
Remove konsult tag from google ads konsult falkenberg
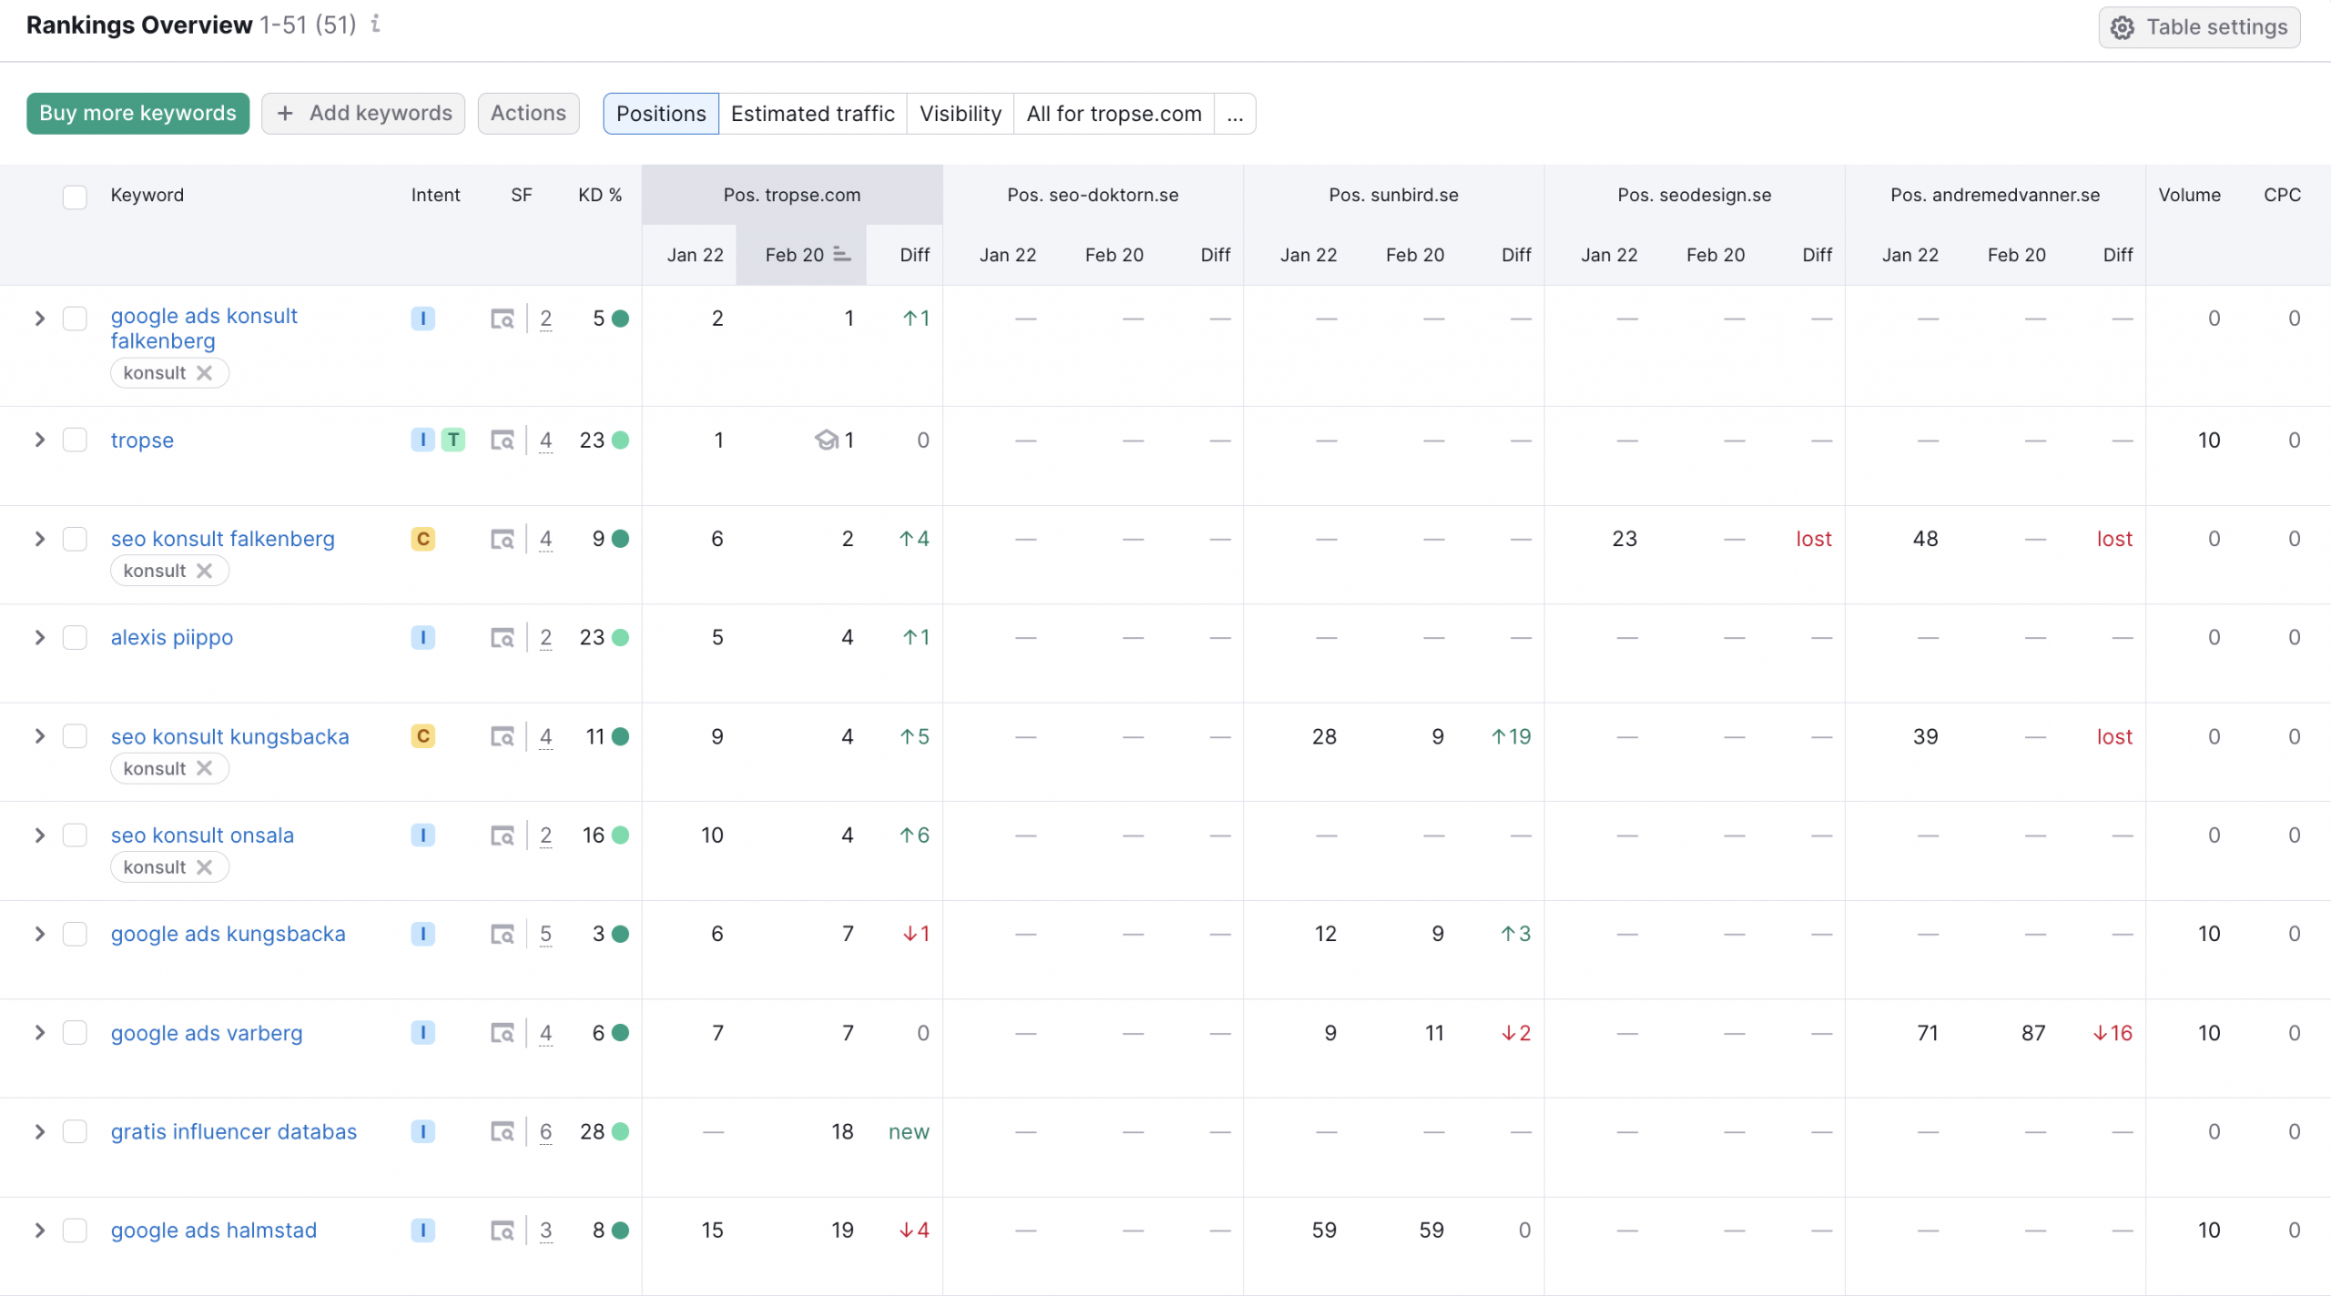tap(205, 373)
